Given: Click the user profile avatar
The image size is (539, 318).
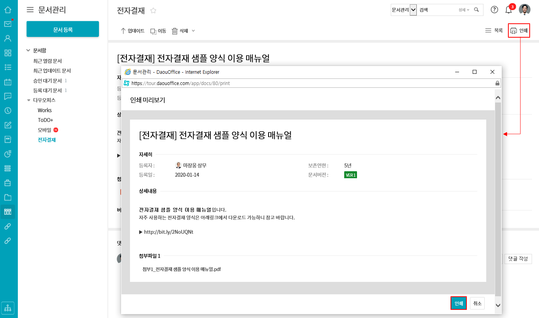Looking at the screenshot, I should [525, 10].
